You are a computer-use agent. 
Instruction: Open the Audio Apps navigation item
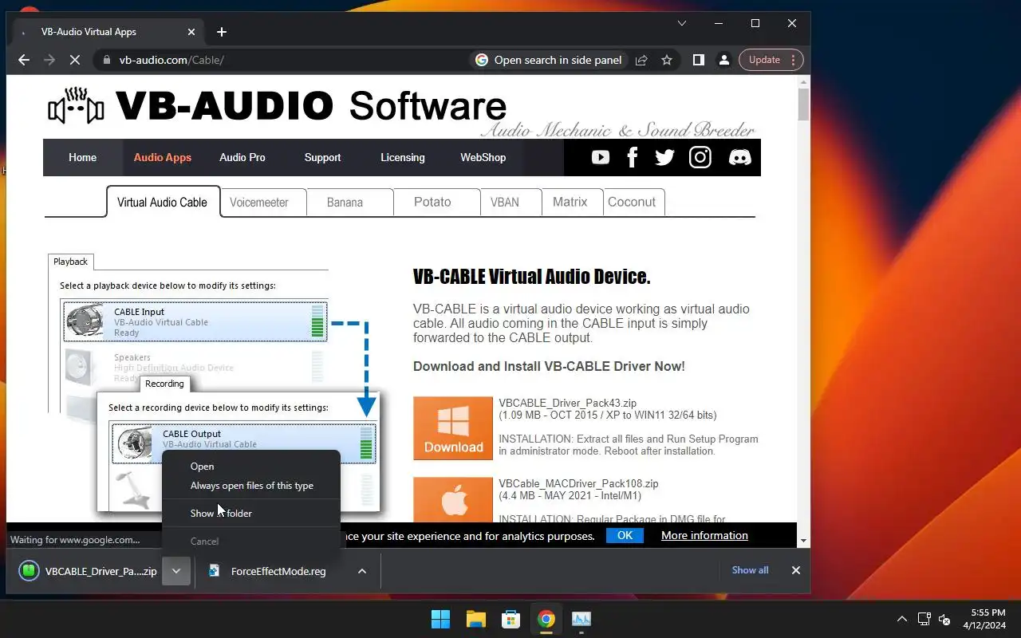point(163,157)
